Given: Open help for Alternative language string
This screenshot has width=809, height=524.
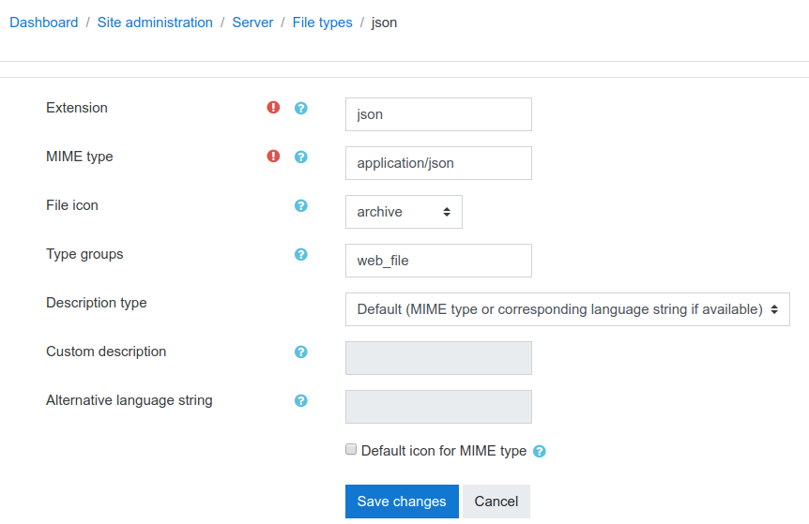Looking at the screenshot, I should [301, 401].
